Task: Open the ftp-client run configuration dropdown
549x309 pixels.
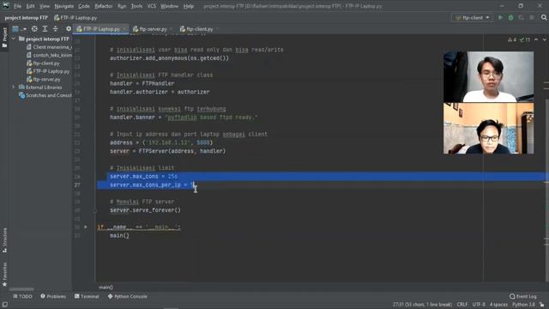Action: (472, 17)
